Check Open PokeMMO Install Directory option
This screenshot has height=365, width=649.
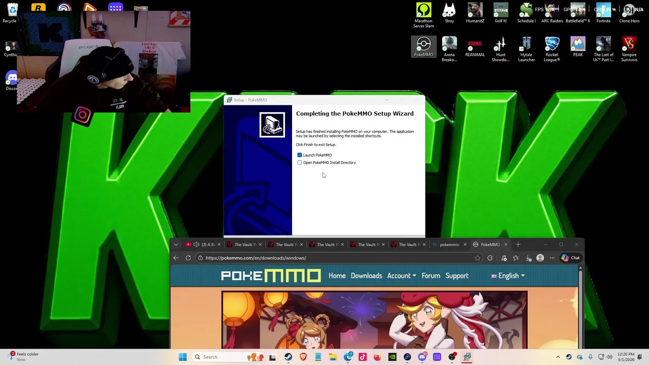300,163
